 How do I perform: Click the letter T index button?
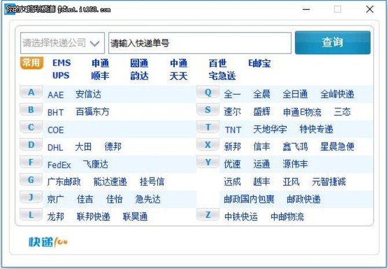pyautogui.click(x=208, y=127)
